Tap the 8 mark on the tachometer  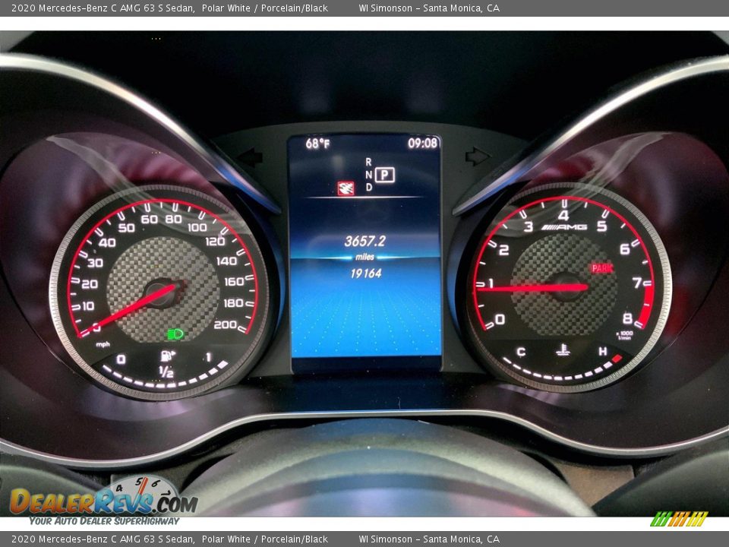(628, 318)
